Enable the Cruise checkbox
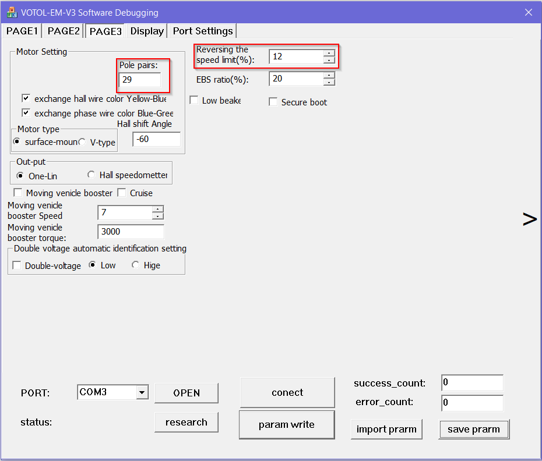Image resolution: width=542 pixels, height=461 pixels. [x=122, y=193]
